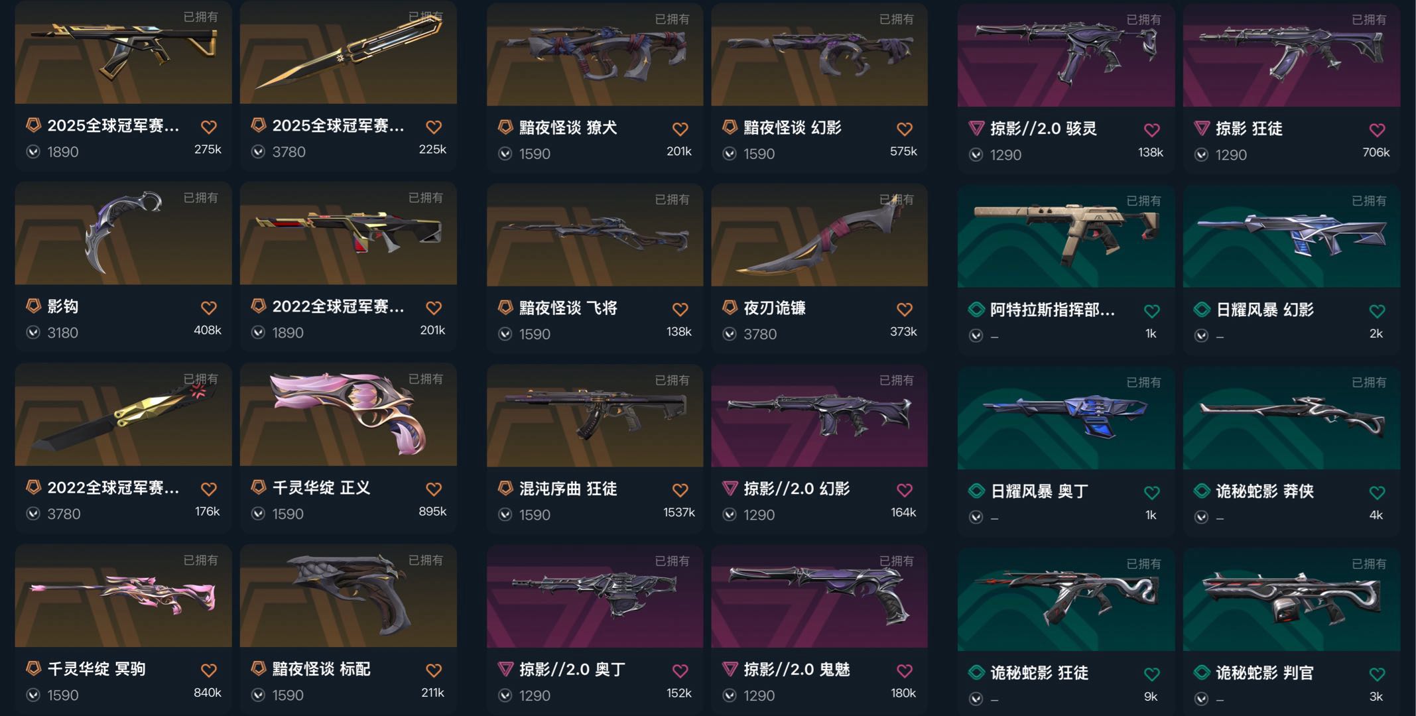Click heart icon for 夜刃诡镰

pos(905,310)
